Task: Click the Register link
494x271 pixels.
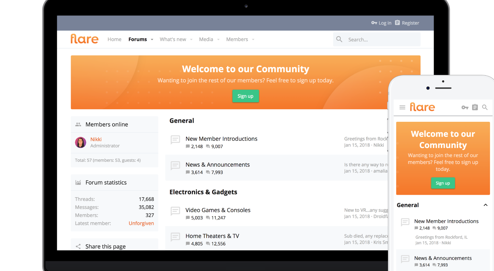Action: (x=410, y=23)
